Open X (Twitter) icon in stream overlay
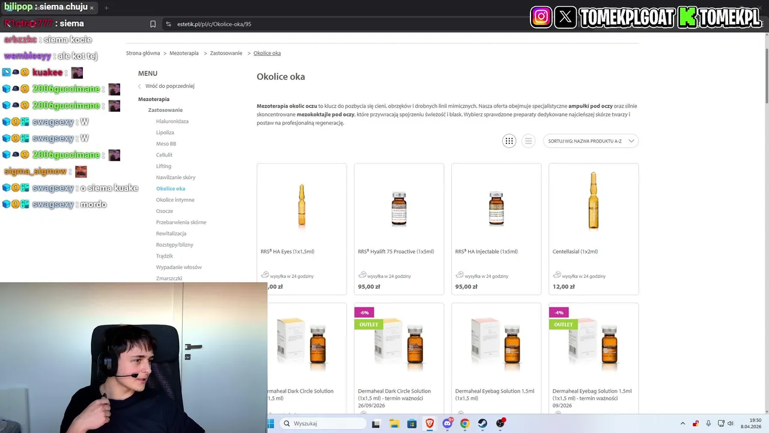This screenshot has width=769, height=433. point(565,17)
